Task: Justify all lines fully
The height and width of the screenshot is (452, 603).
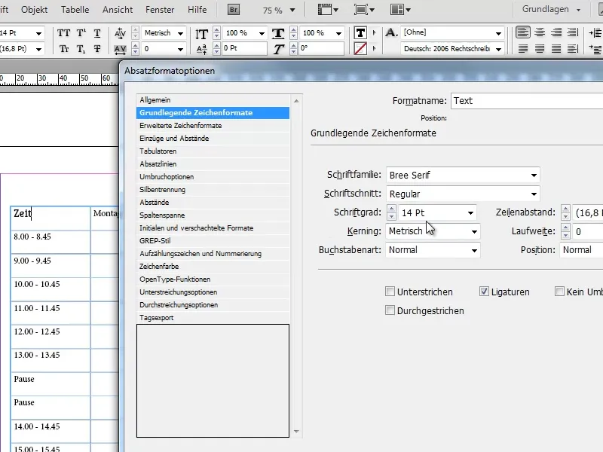Action: 556,49
